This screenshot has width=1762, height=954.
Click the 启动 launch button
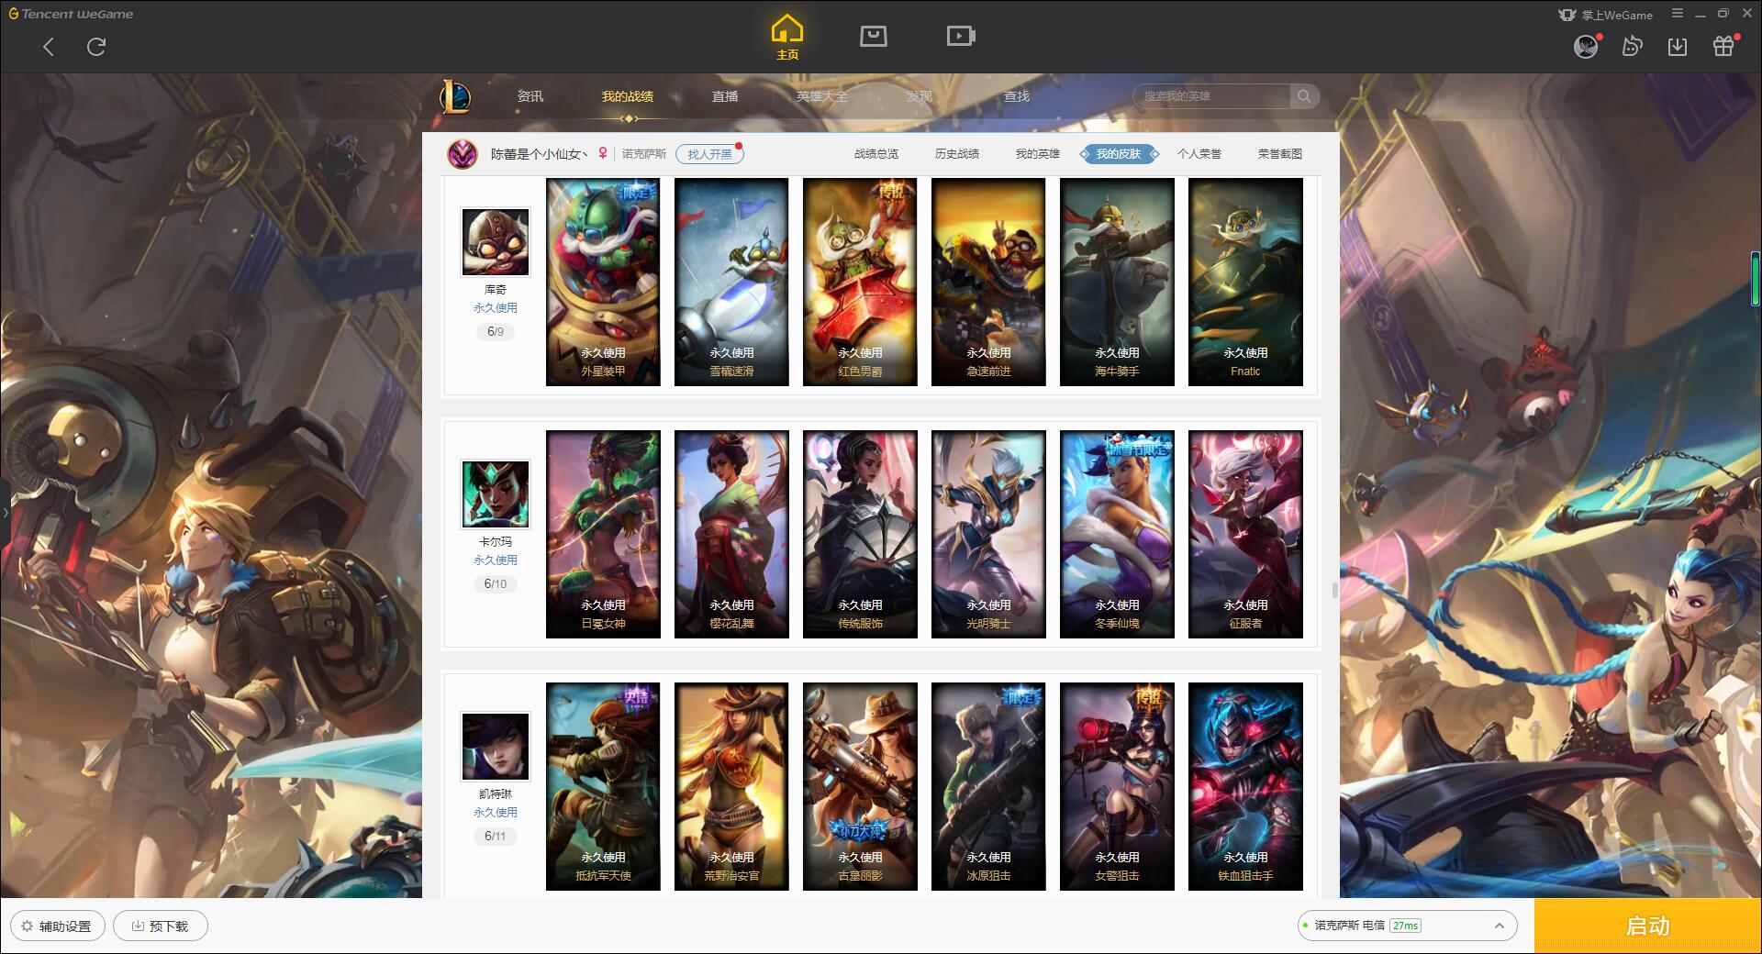(x=1648, y=926)
